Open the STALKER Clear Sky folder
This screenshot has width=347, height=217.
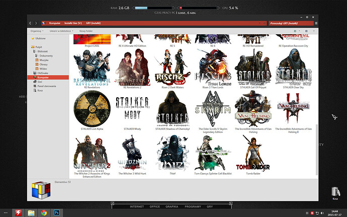tap(293, 67)
